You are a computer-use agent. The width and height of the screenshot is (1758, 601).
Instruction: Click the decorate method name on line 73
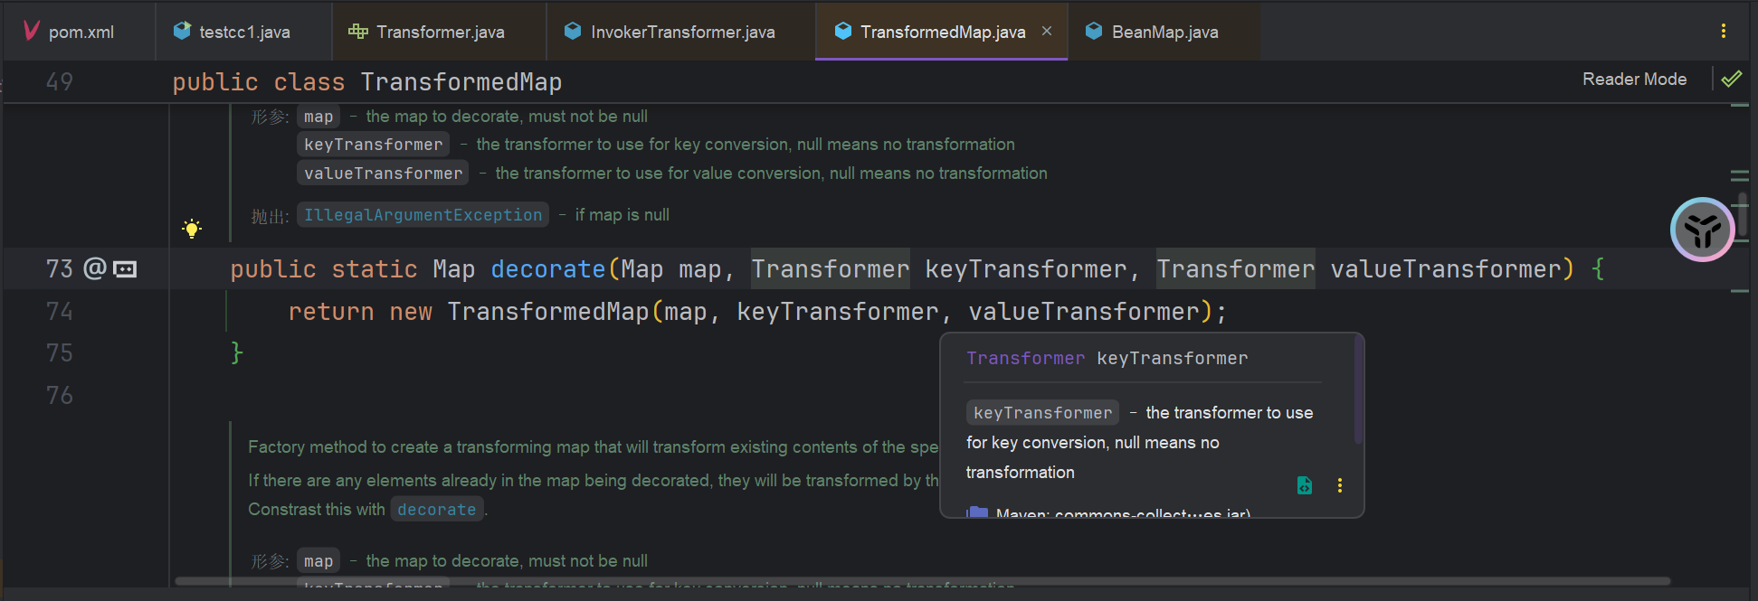pyautogui.click(x=547, y=269)
